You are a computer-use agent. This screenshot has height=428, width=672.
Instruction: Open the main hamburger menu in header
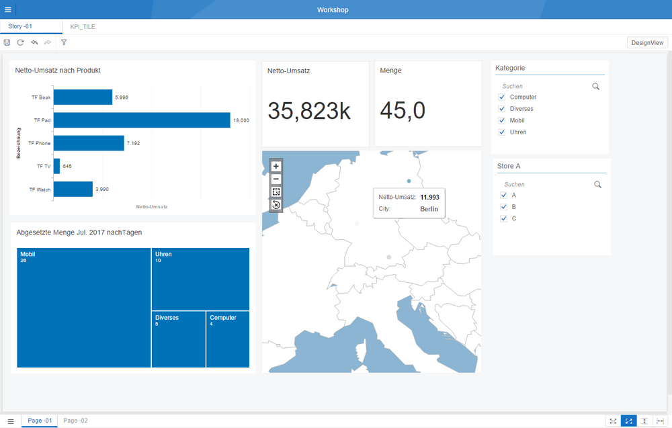[7, 9]
